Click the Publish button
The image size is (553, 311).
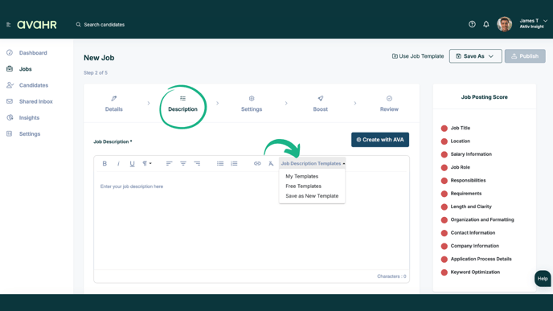(x=525, y=56)
